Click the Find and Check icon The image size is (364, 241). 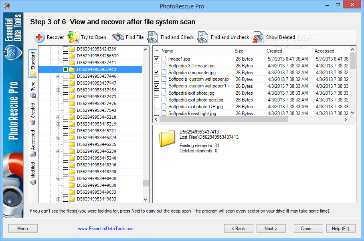click(153, 37)
